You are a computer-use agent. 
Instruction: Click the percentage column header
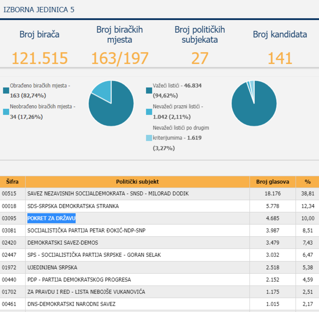click(x=307, y=182)
